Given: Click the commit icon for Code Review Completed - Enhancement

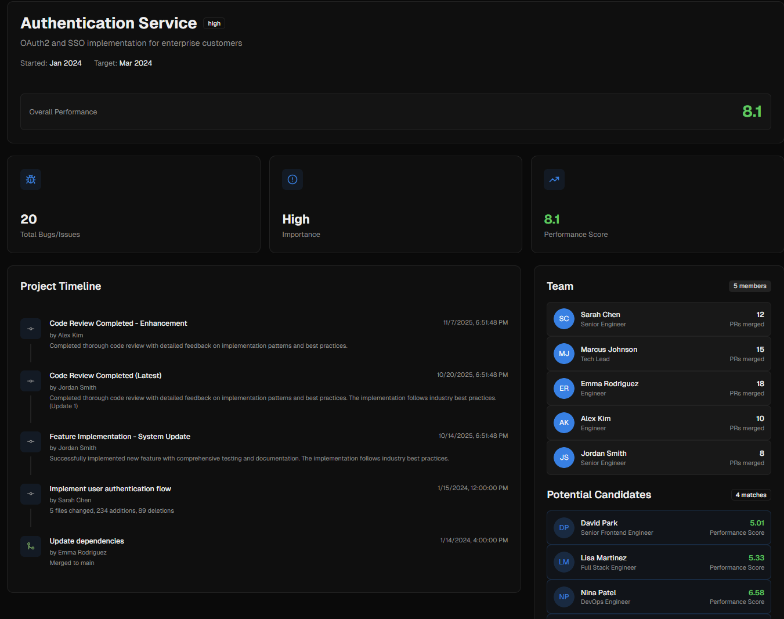Looking at the screenshot, I should (x=31, y=329).
